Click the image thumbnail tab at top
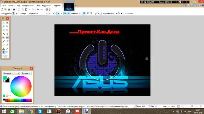Viewport: 204px width, 114px height. point(69,7)
